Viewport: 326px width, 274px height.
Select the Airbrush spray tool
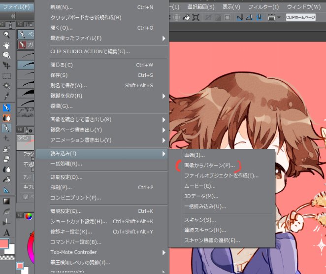coord(7,149)
